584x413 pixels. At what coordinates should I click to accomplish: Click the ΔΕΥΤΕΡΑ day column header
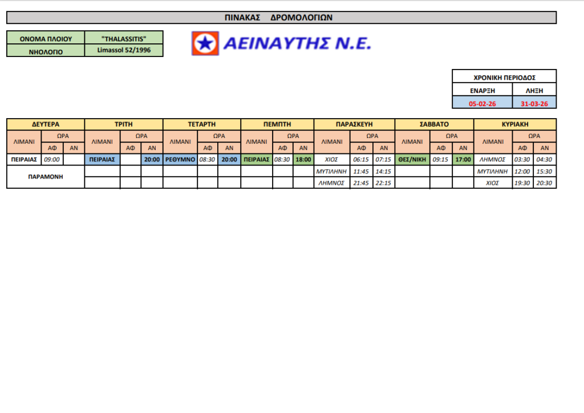(46, 124)
